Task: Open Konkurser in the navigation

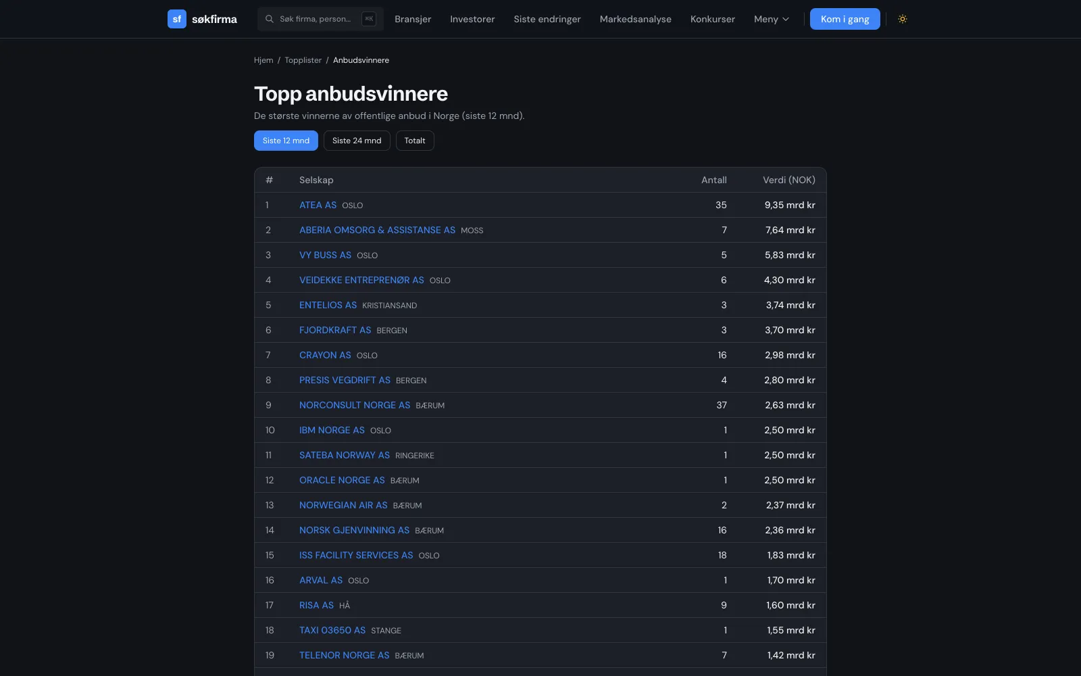Action: 713,19
